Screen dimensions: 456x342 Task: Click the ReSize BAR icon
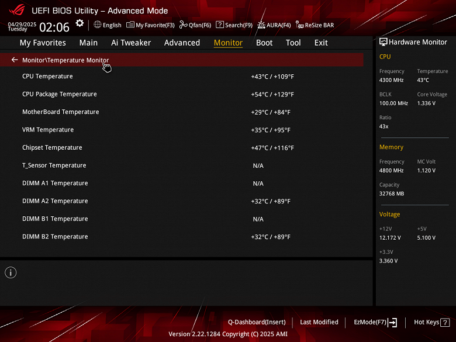coord(299,25)
